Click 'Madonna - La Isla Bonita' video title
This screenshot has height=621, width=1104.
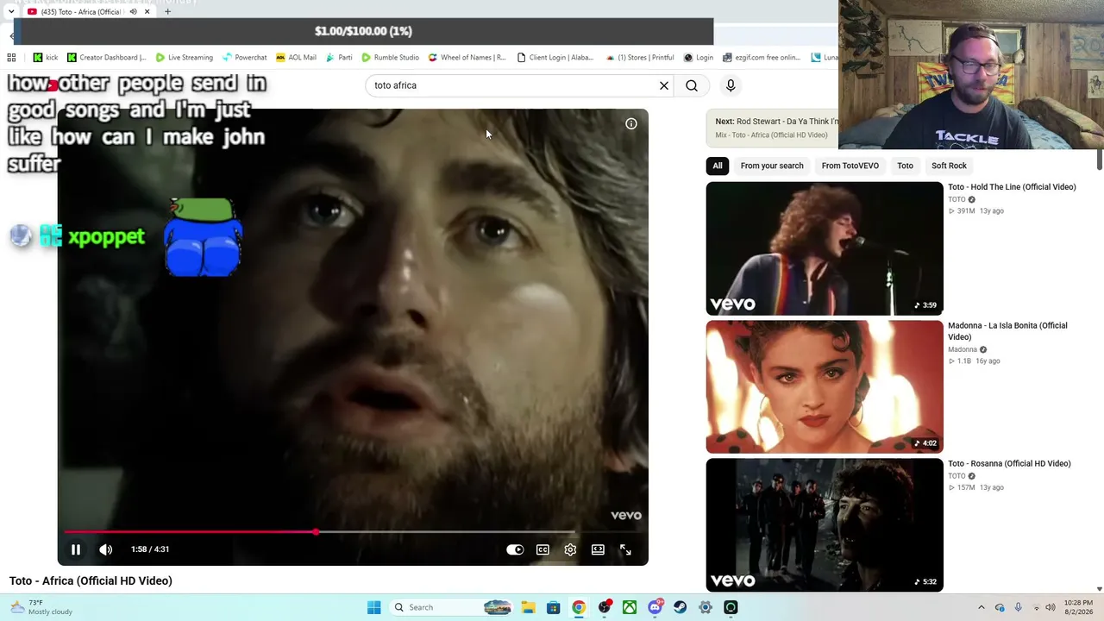(1007, 331)
